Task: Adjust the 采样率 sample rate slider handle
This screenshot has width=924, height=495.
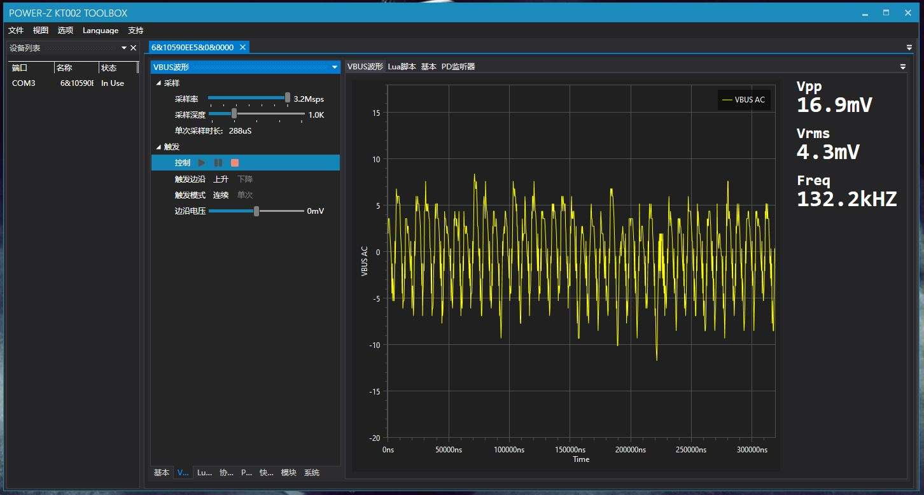Action: click(288, 97)
